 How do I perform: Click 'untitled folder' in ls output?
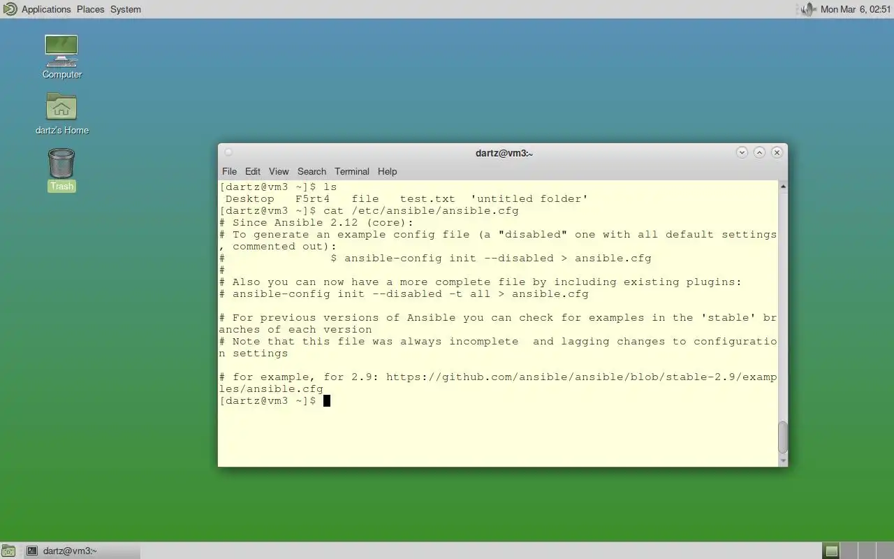[529, 198]
